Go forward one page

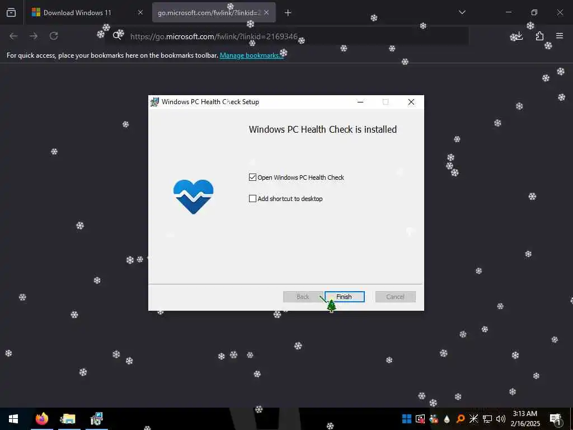point(34,36)
